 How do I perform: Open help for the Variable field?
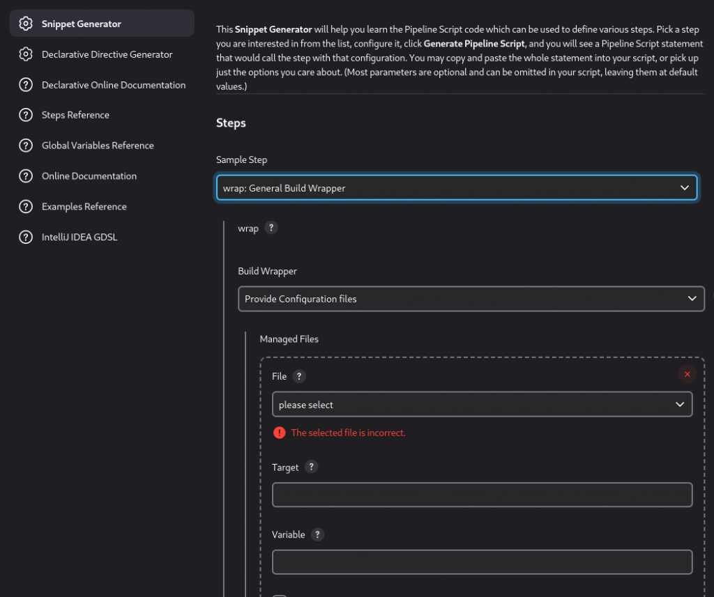tap(317, 534)
